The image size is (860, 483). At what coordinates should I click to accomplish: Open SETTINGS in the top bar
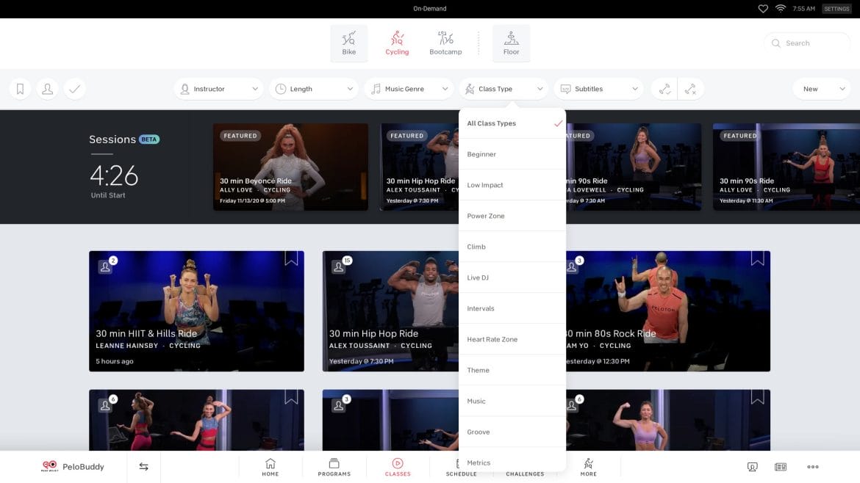pos(836,9)
